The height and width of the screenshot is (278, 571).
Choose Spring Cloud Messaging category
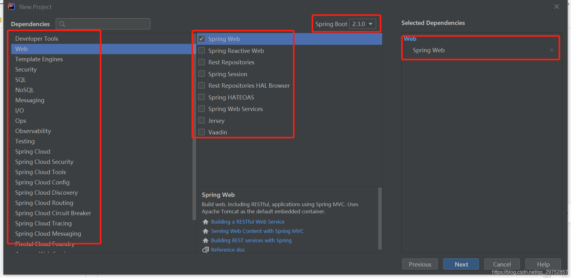(x=101, y=234)
